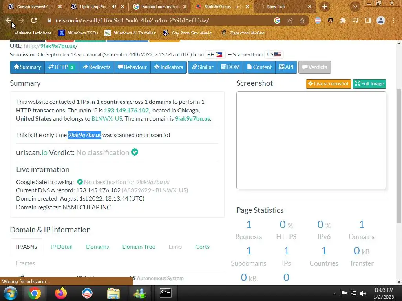The height and width of the screenshot is (301, 402).
Task: Click the Live screenshot button
Action: click(329, 84)
